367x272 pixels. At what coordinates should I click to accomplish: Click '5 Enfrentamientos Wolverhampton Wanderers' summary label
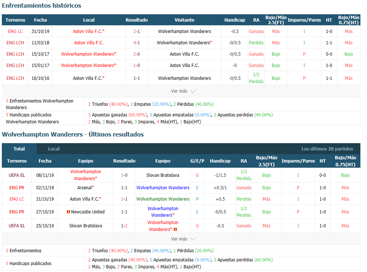39,104
